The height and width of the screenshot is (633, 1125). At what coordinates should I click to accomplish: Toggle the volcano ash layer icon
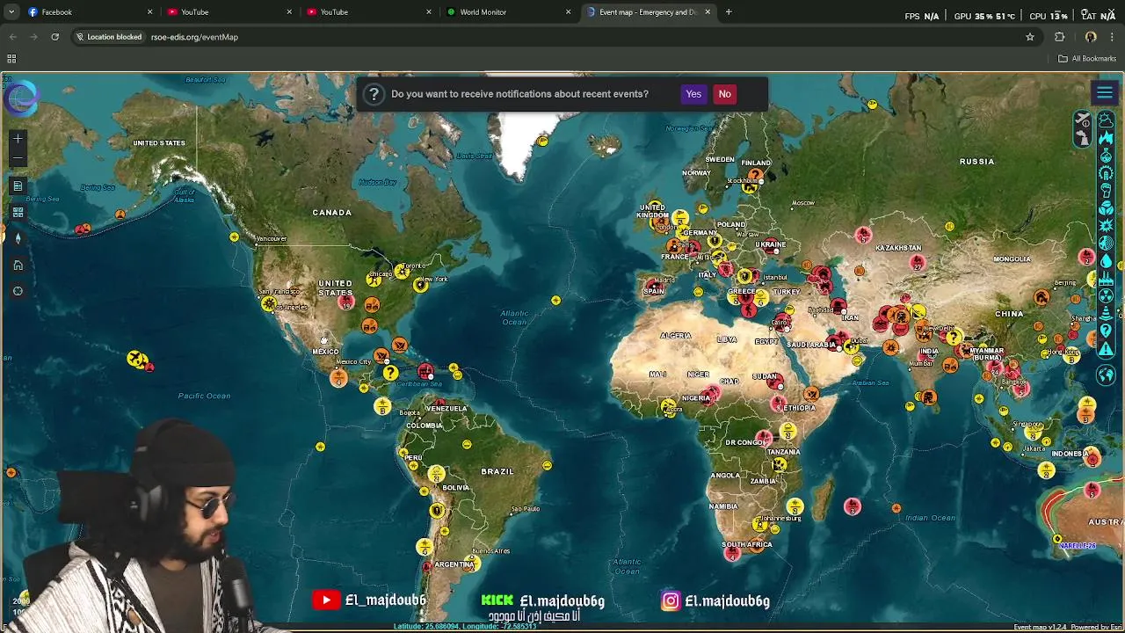click(1084, 137)
